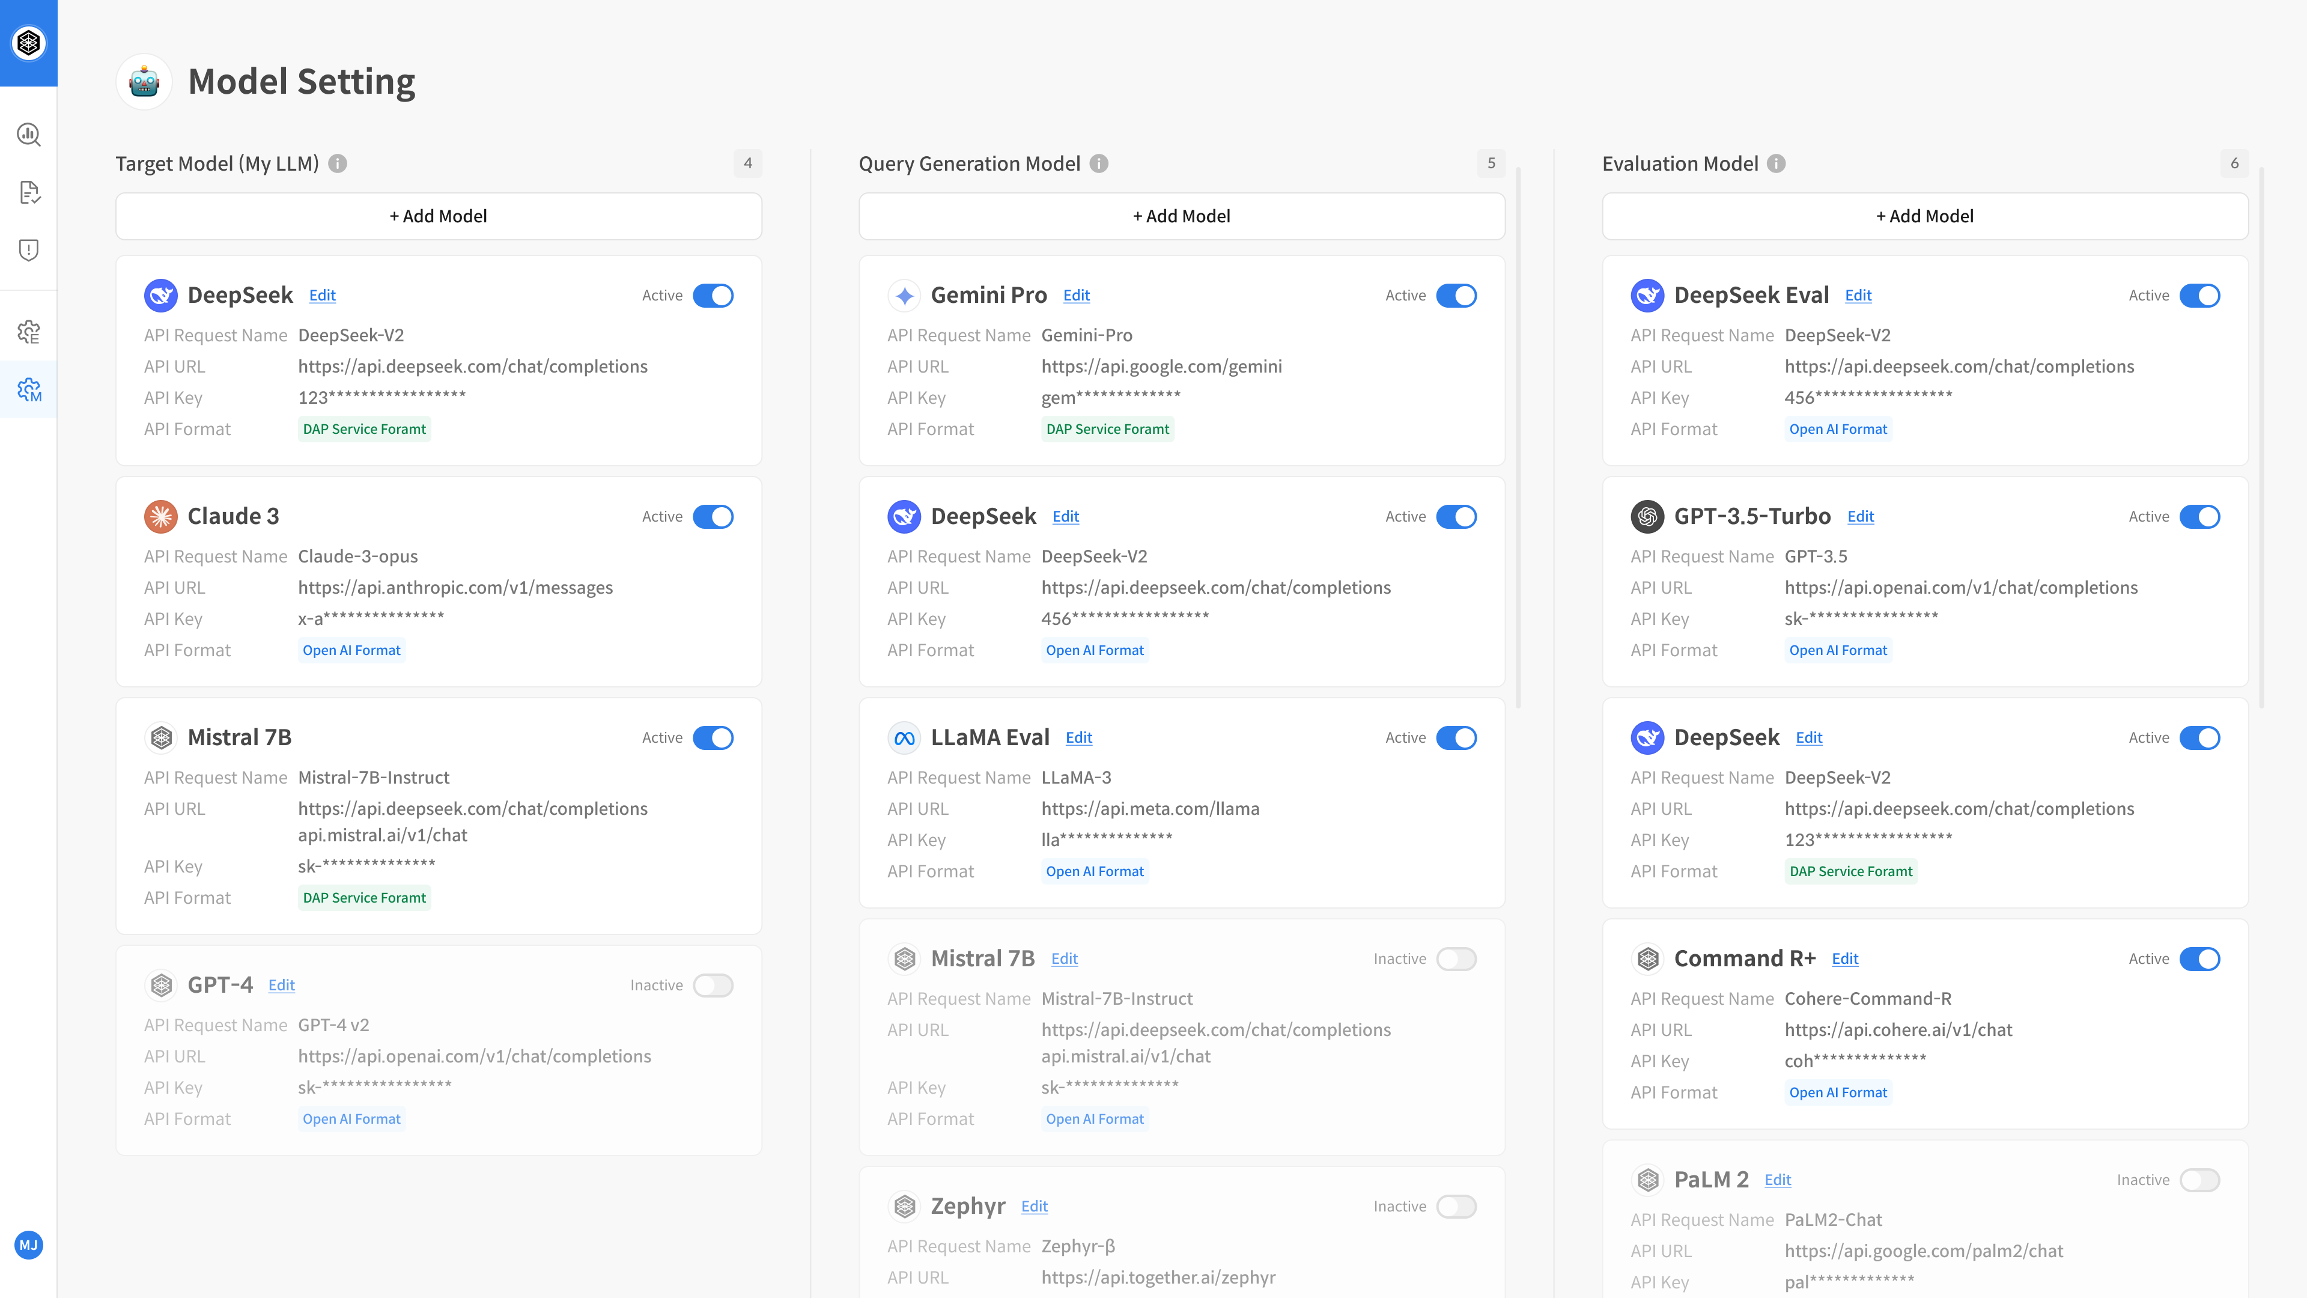
Task: Click the Zephyr model logo
Action: click(x=905, y=1207)
